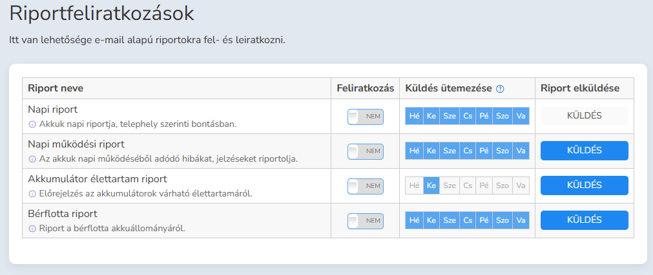The image size is (653, 275).
Task: Click info icon under Napi működési riport
Action: (32, 158)
